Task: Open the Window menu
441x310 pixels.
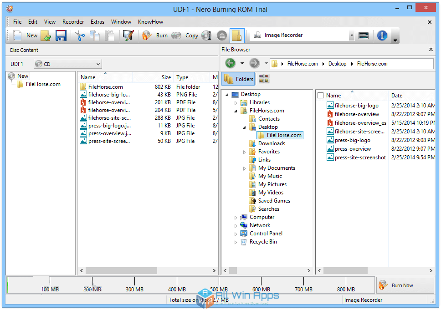Action: 121,22
